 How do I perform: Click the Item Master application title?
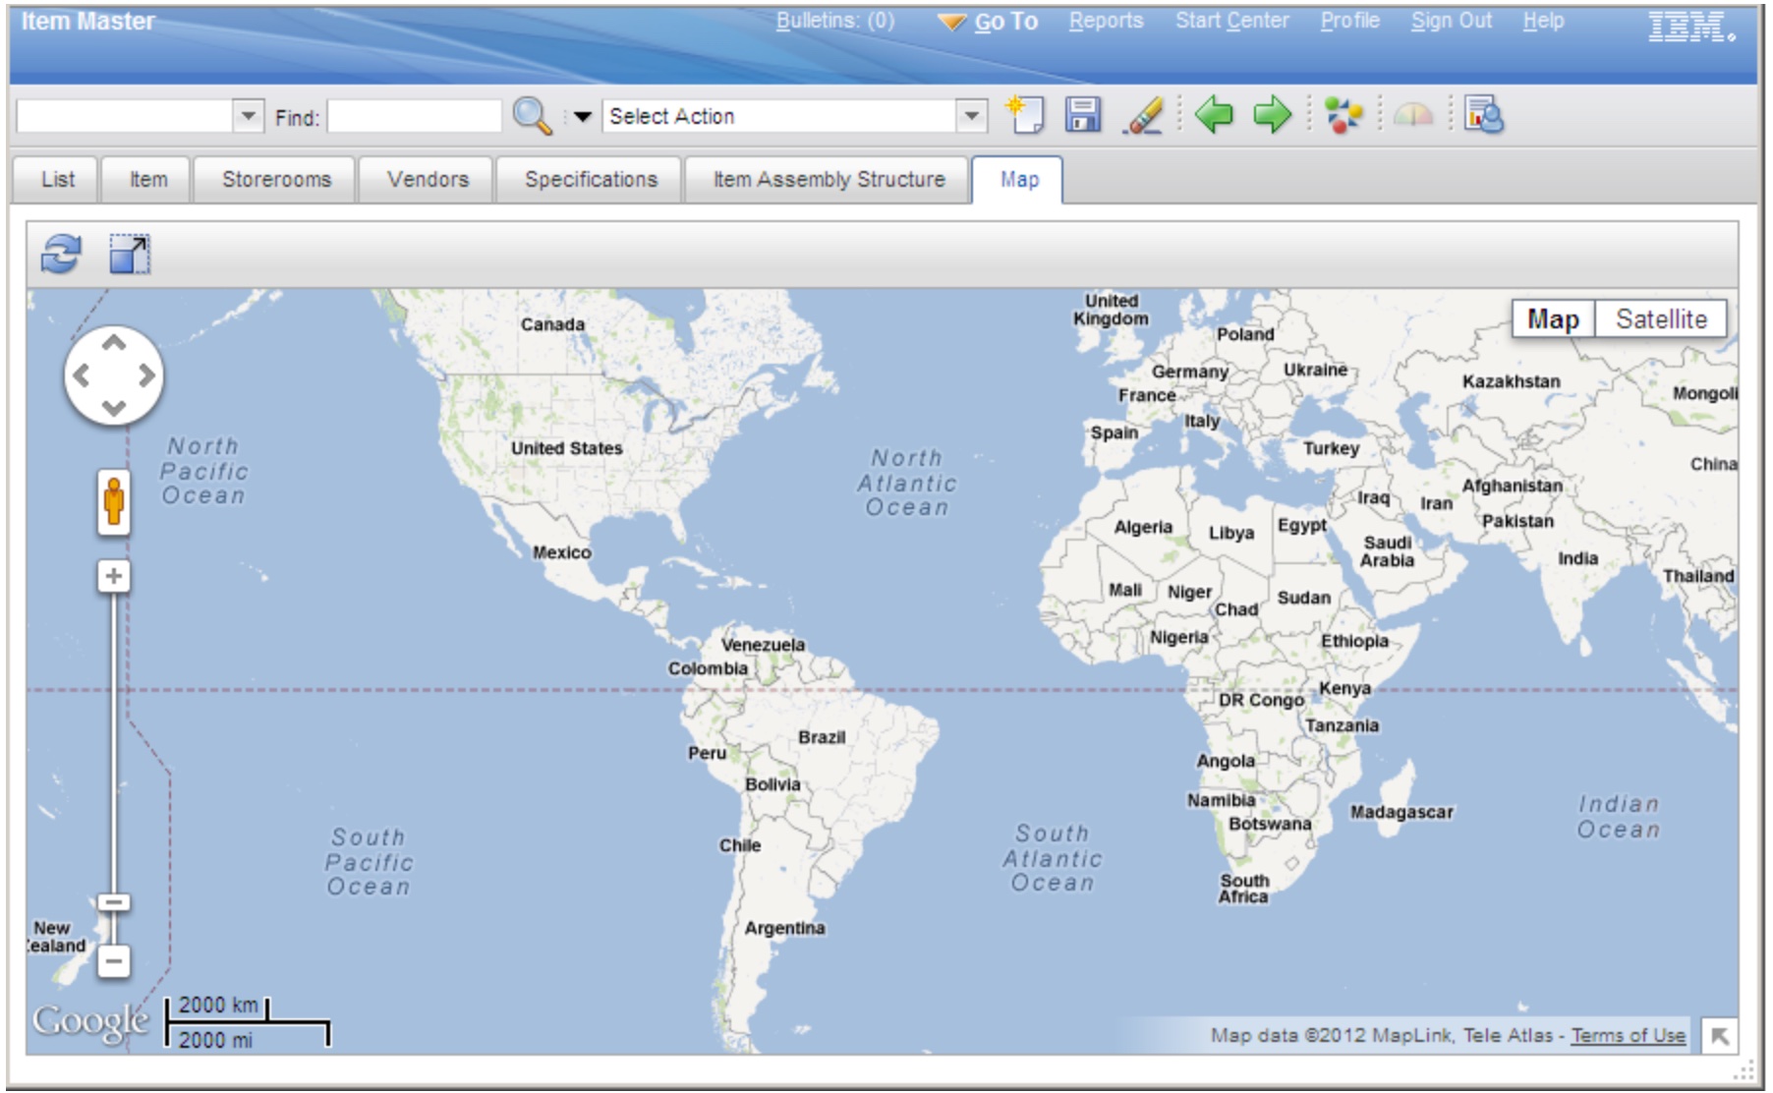(x=87, y=22)
